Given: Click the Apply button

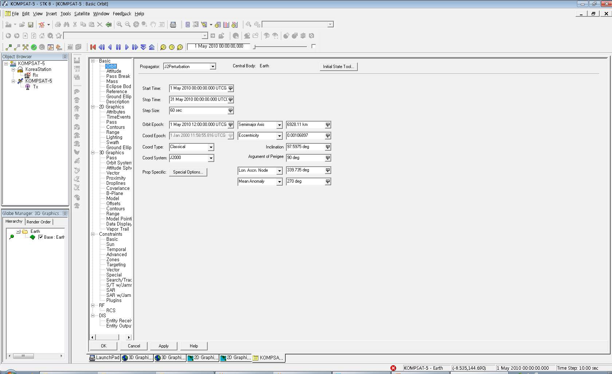Looking at the screenshot, I should pyautogui.click(x=164, y=346).
